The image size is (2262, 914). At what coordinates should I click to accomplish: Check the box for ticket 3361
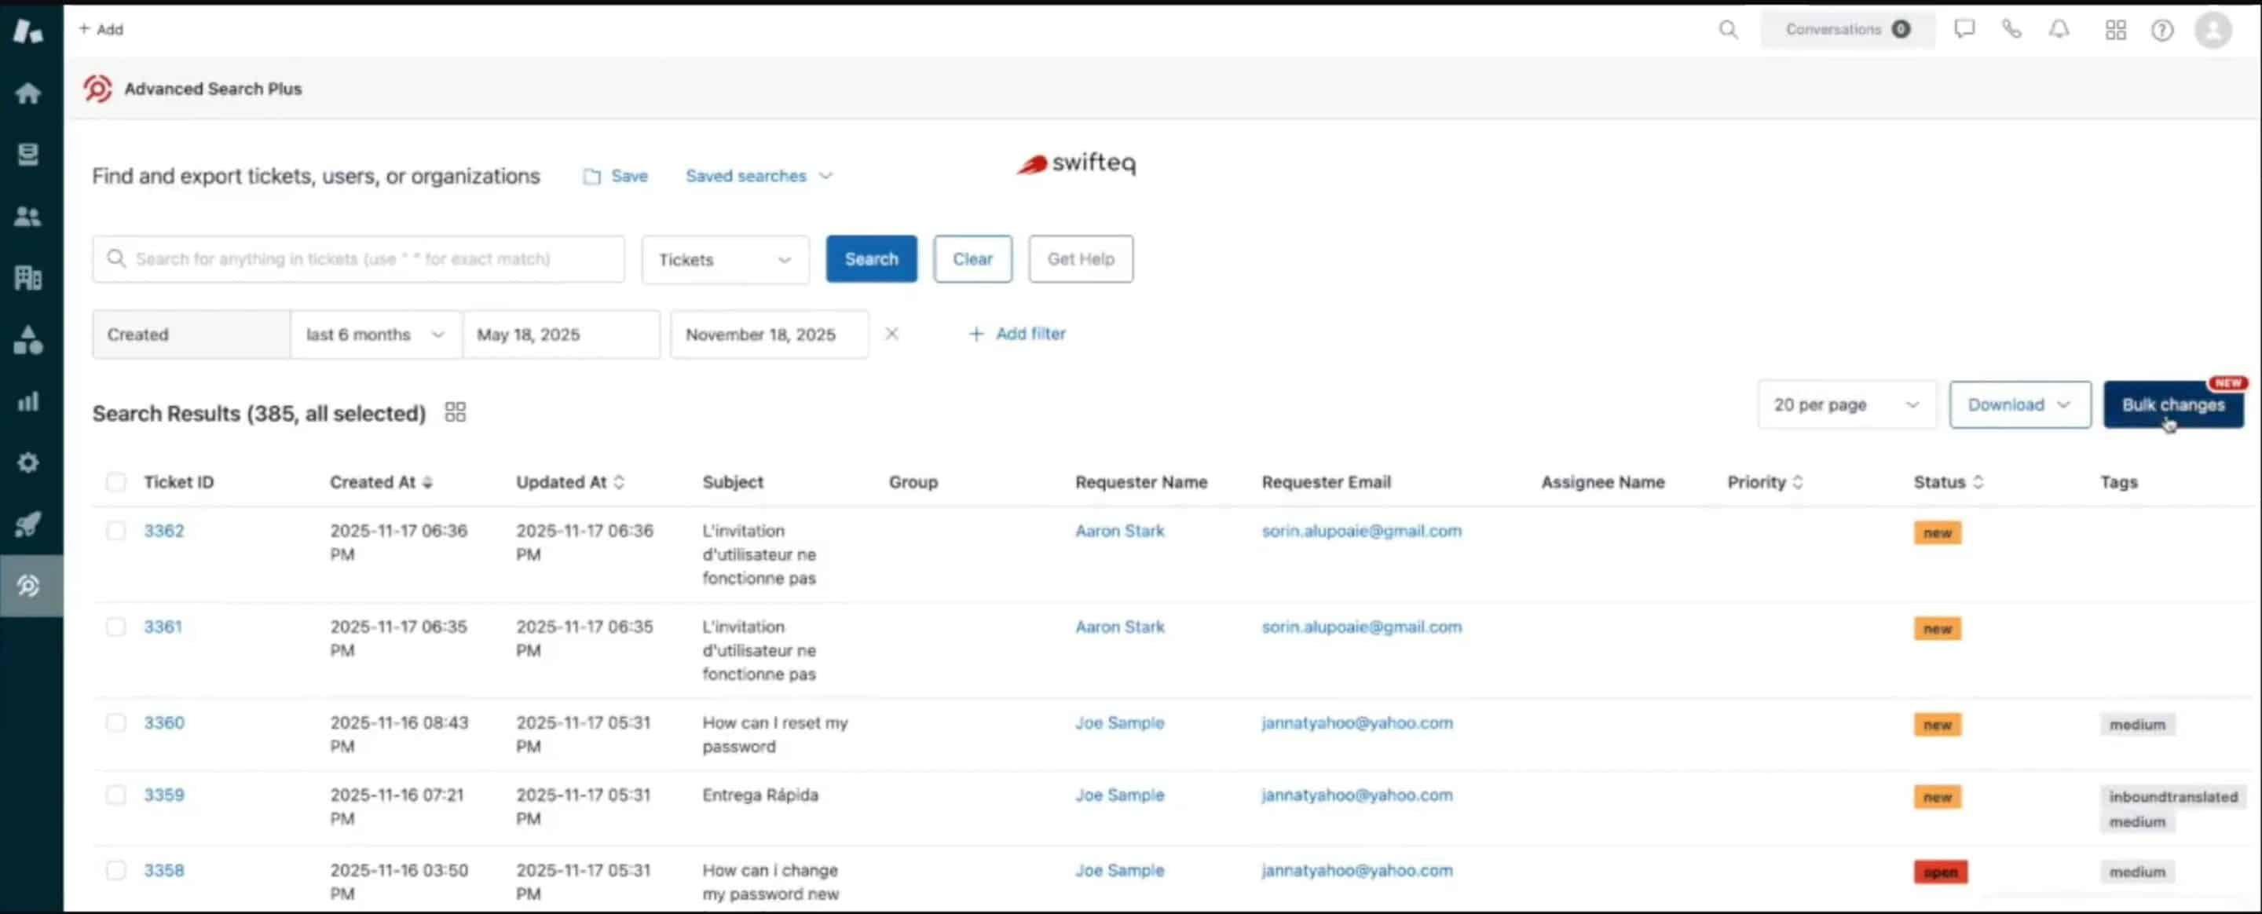pyautogui.click(x=116, y=627)
